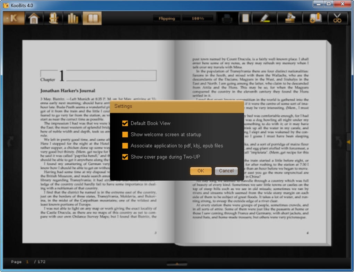Click page number 3 on left page
Viewport: 354px width, 272px height.
[x=155, y=233]
